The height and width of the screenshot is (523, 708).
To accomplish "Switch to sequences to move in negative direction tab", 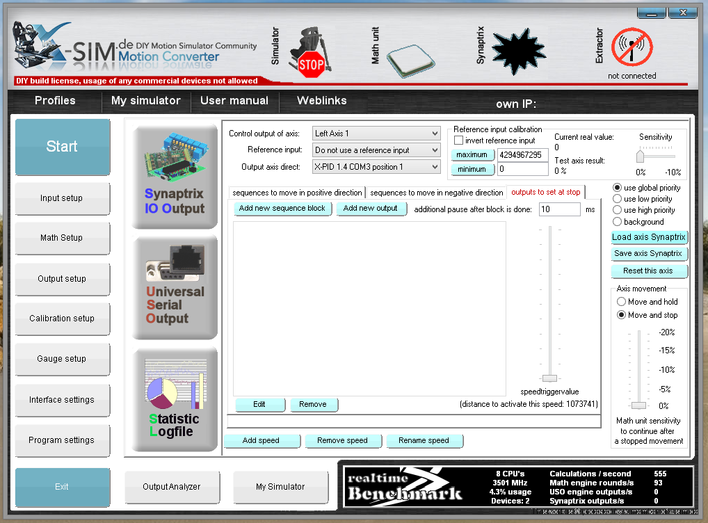I will [436, 193].
